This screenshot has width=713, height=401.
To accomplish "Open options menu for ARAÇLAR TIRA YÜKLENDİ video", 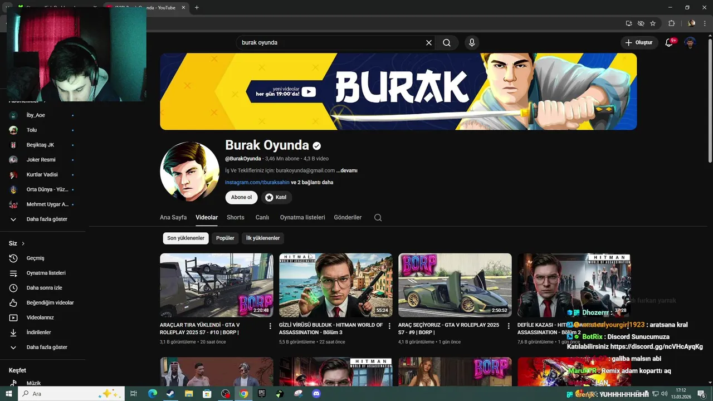I will (x=270, y=326).
